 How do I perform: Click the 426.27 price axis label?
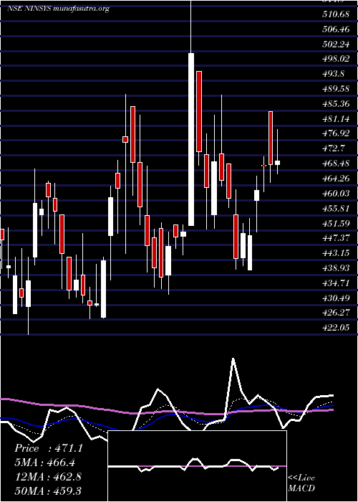[335, 313]
